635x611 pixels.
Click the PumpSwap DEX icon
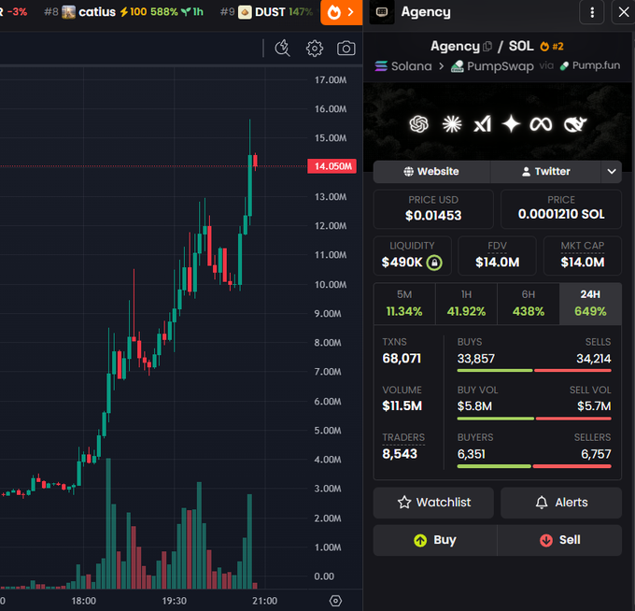coord(458,66)
